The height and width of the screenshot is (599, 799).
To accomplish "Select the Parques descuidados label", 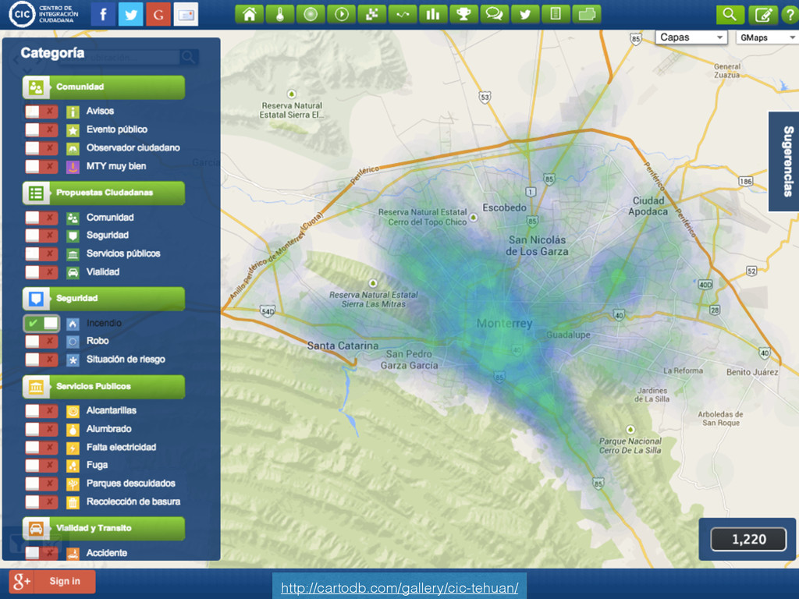I will click(x=130, y=484).
